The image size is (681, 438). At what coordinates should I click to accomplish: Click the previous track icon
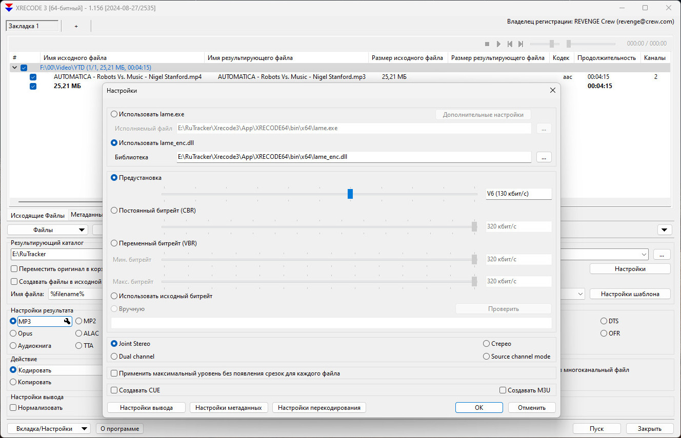click(x=510, y=44)
